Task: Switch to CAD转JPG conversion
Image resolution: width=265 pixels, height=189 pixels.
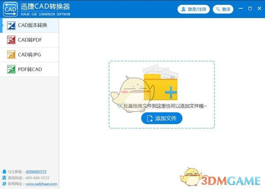Action: tap(30, 55)
